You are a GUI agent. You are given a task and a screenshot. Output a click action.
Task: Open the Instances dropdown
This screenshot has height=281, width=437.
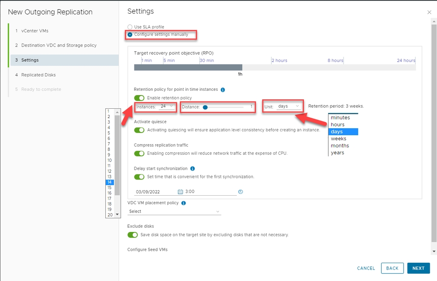coord(167,106)
